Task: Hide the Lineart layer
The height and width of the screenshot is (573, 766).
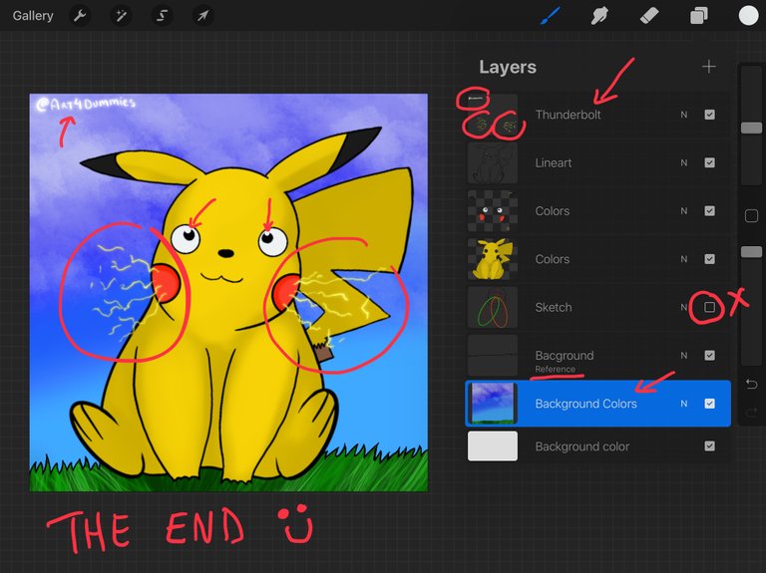Action: click(710, 162)
